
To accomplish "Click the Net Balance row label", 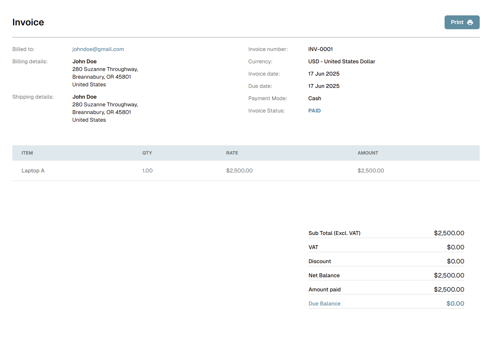I will click(x=324, y=275).
